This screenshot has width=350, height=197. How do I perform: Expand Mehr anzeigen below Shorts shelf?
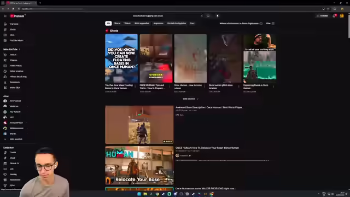[190, 99]
